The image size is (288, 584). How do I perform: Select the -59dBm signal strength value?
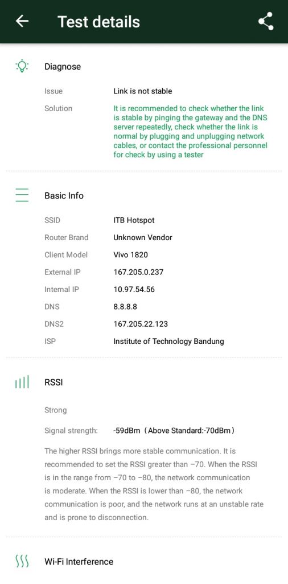pos(127,431)
